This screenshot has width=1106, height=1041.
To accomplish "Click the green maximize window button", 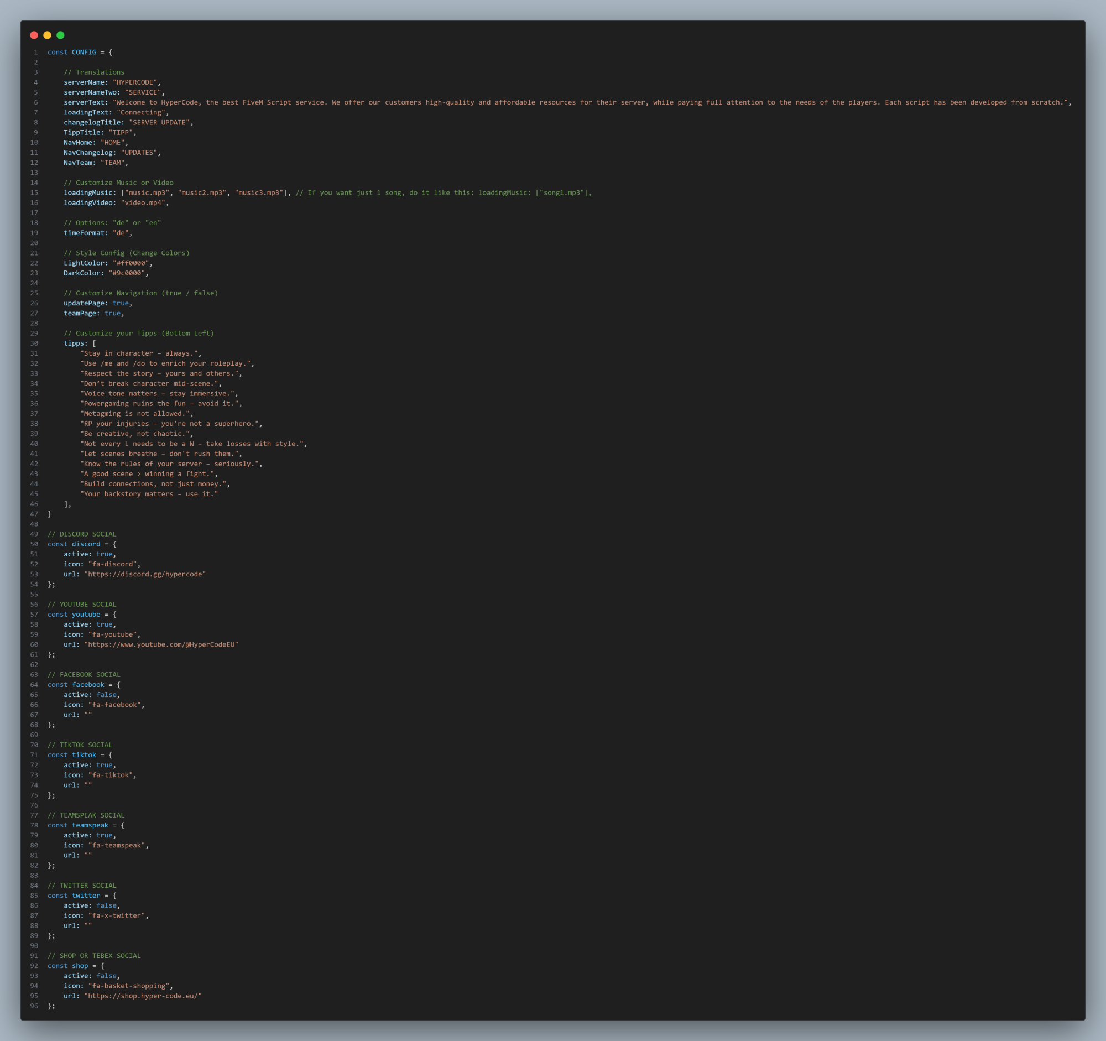I will [x=61, y=35].
